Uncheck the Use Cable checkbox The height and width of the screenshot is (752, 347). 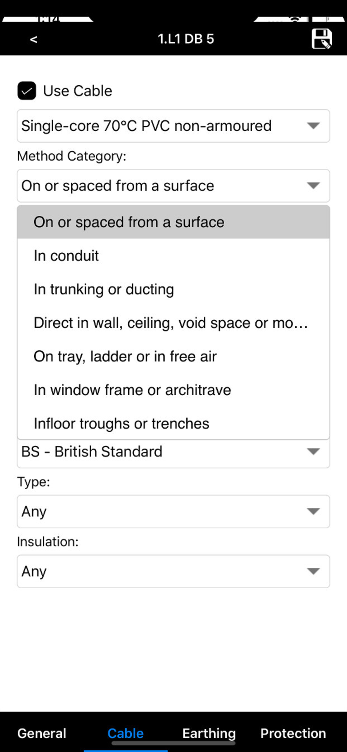point(27,91)
